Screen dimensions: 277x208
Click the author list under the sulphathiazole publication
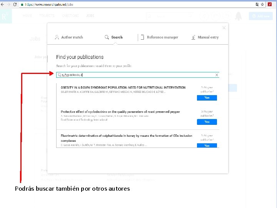click(104, 145)
